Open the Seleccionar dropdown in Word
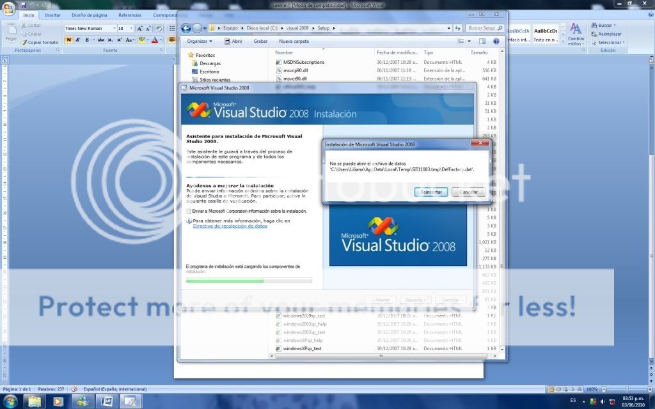Image resolution: width=655 pixels, height=409 pixels. point(608,43)
